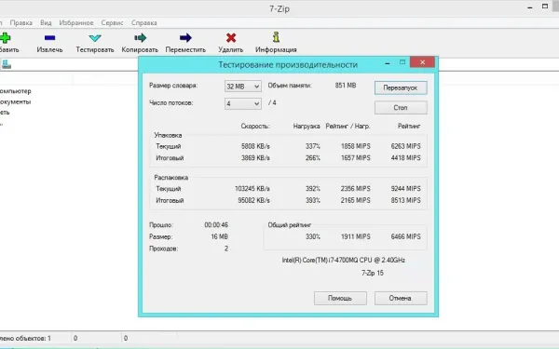The image size is (559, 349).
Task: Click the 95082 KB/s unpacking total speed
Action: 253,200
